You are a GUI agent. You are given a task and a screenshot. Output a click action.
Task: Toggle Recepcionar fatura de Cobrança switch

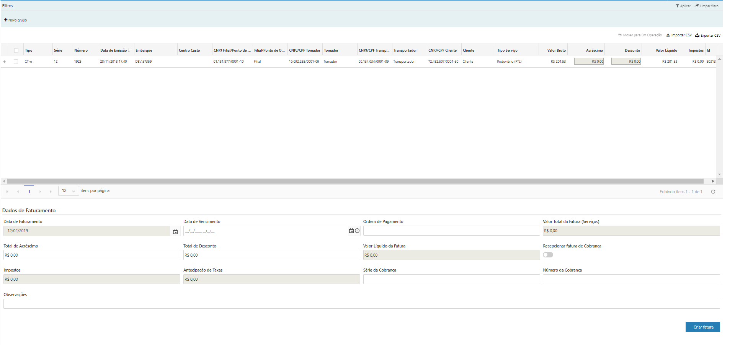[x=548, y=255]
